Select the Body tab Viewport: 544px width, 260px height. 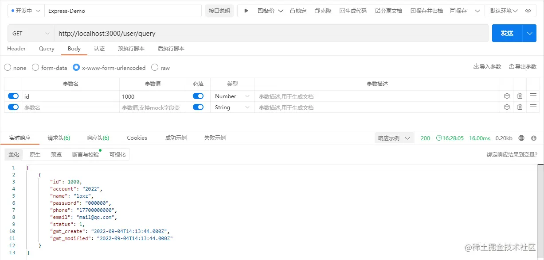74,49
